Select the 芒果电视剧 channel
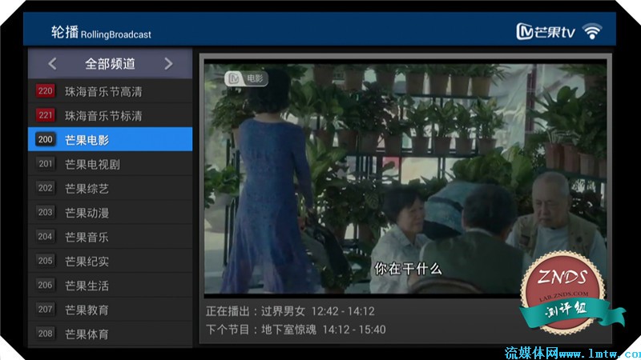The image size is (641, 360). (92, 164)
